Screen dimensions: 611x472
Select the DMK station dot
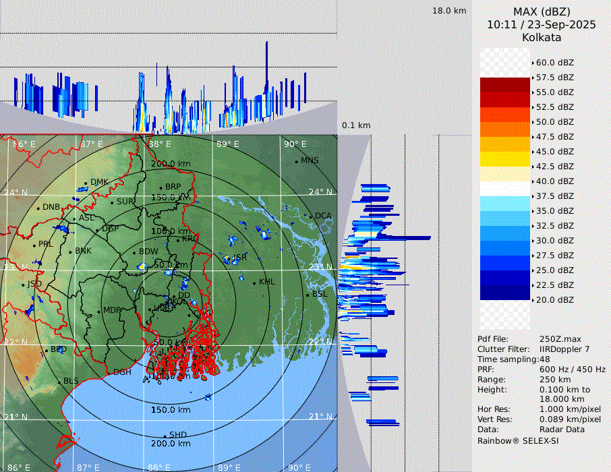point(87,183)
